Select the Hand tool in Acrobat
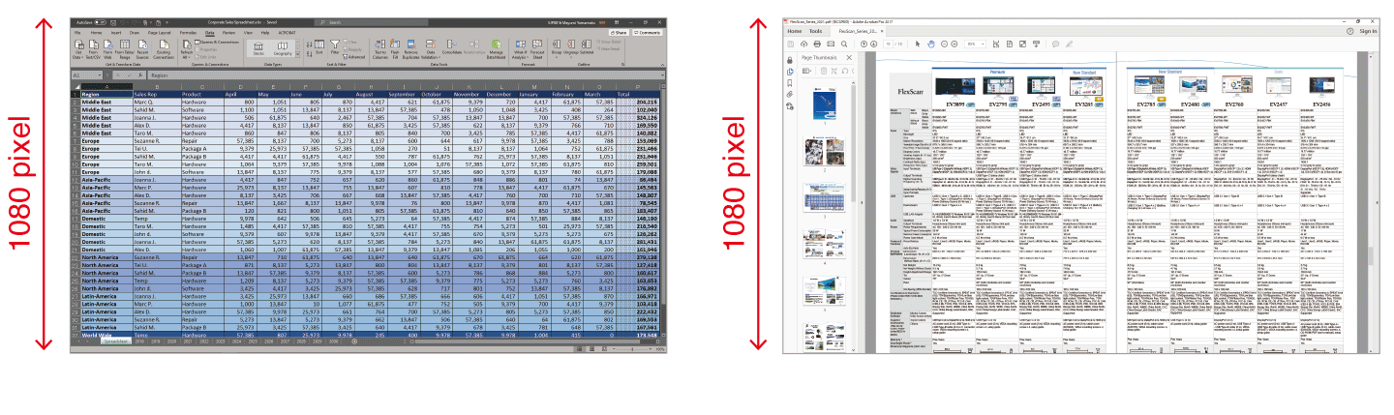 pyautogui.click(x=930, y=44)
